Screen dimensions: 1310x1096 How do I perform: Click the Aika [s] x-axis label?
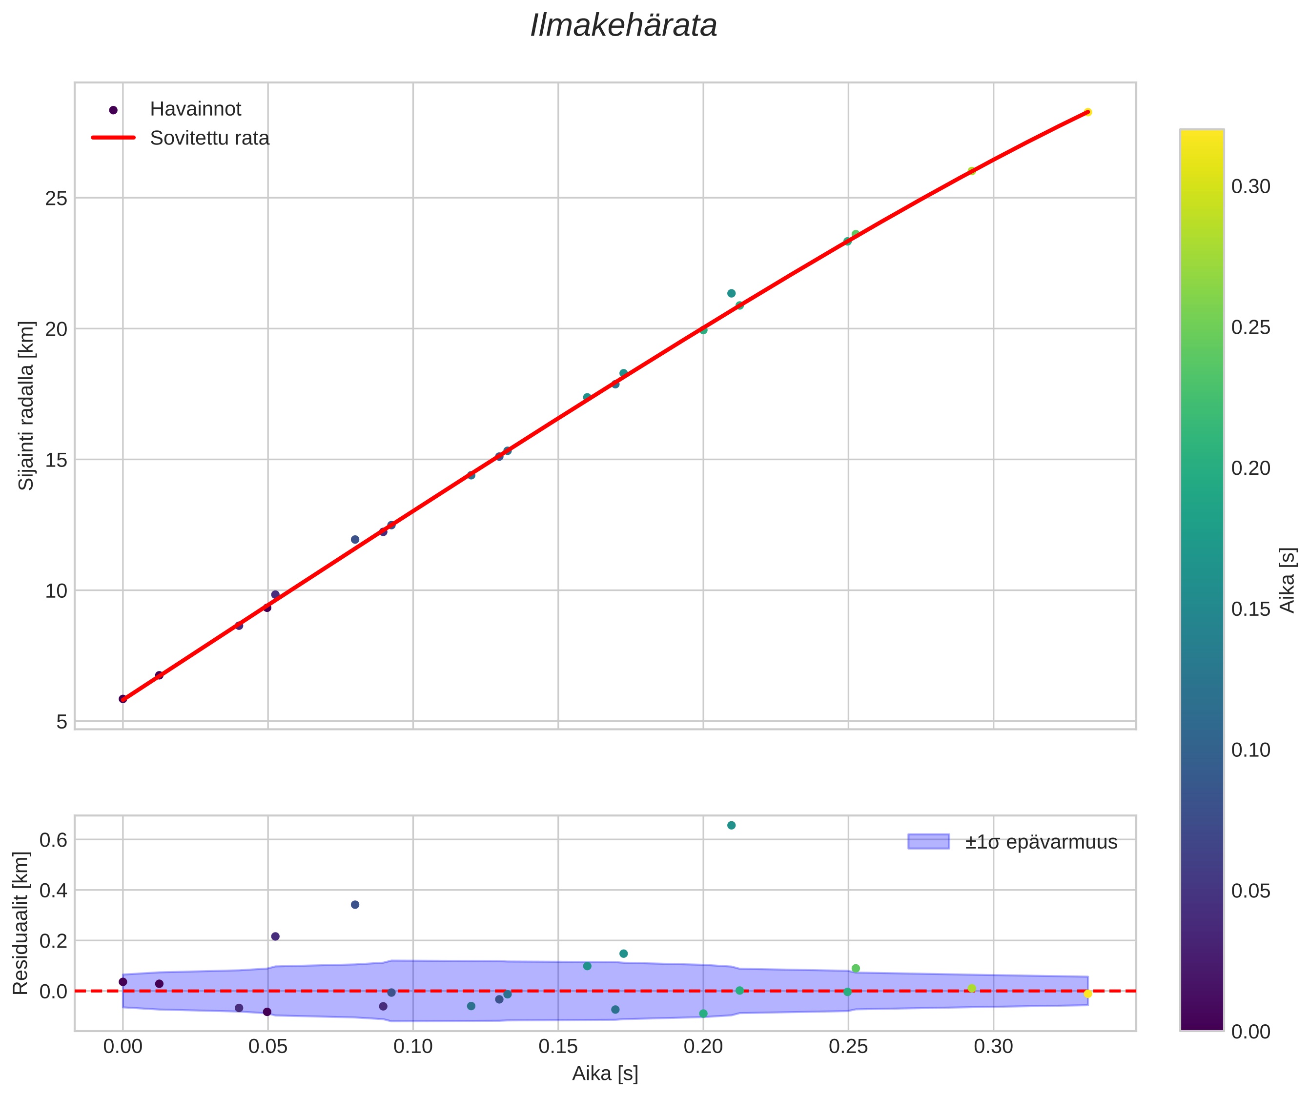pyautogui.click(x=604, y=1073)
